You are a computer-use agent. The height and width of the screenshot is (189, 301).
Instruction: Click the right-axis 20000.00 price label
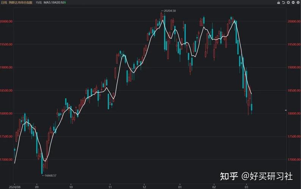pyautogui.click(x=294, y=21)
